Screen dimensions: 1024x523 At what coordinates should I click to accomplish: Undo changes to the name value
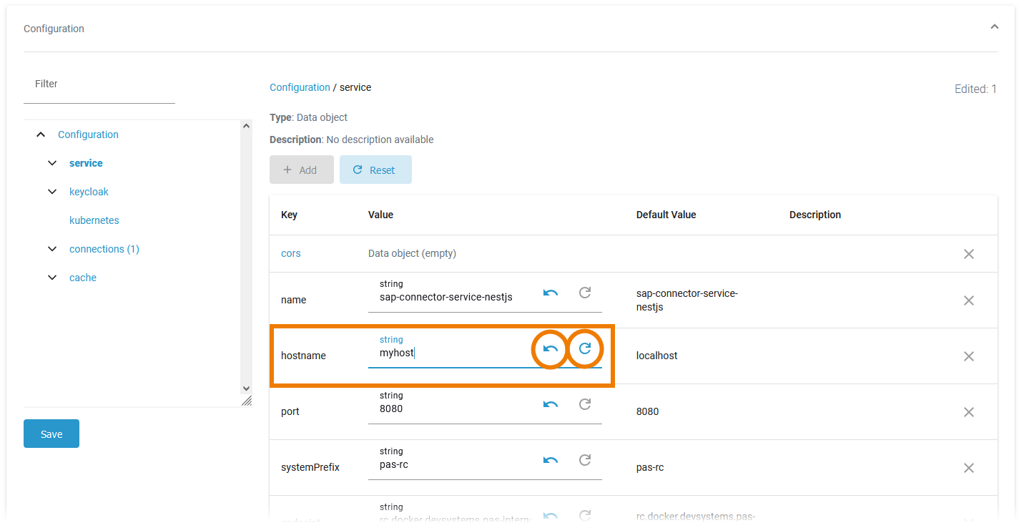click(550, 293)
